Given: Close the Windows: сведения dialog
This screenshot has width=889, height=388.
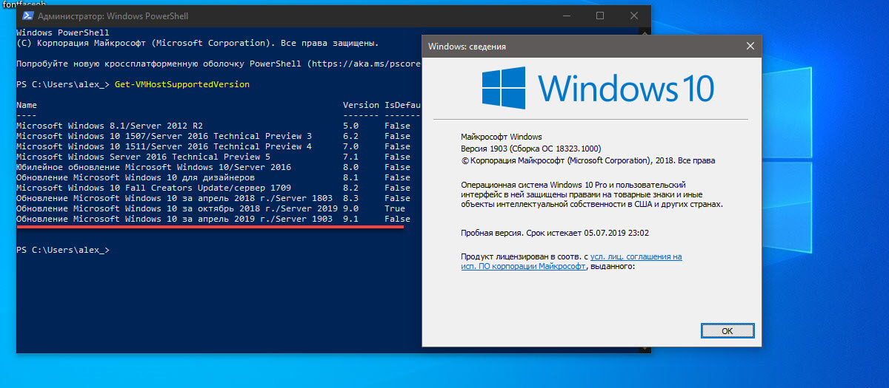Looking at the screenshot, I should [x=750, y=47].
